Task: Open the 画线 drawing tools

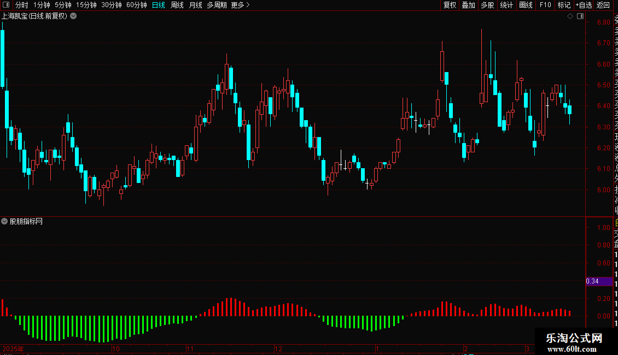Action: click(526, 5)
